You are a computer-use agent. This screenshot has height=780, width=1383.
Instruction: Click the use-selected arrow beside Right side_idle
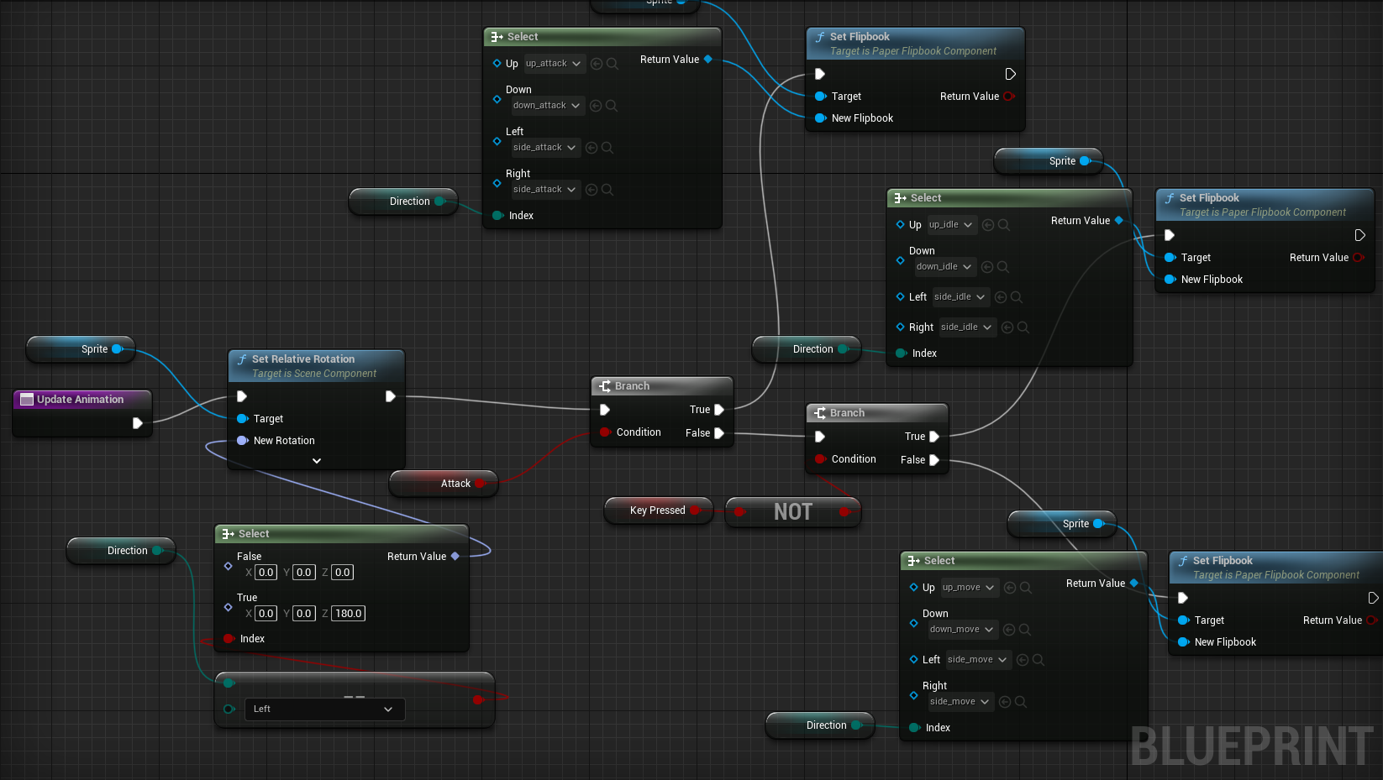(1007, 327)
